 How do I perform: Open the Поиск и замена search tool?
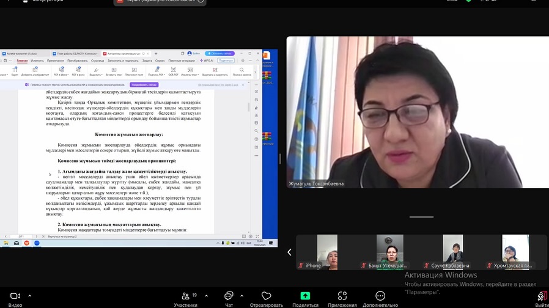point(242,71)
